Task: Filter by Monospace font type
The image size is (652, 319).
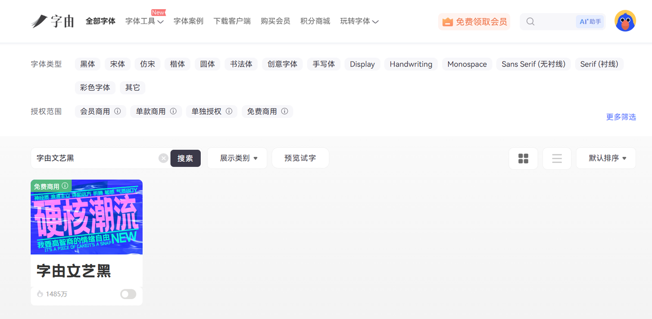Action: click(467, 64)
